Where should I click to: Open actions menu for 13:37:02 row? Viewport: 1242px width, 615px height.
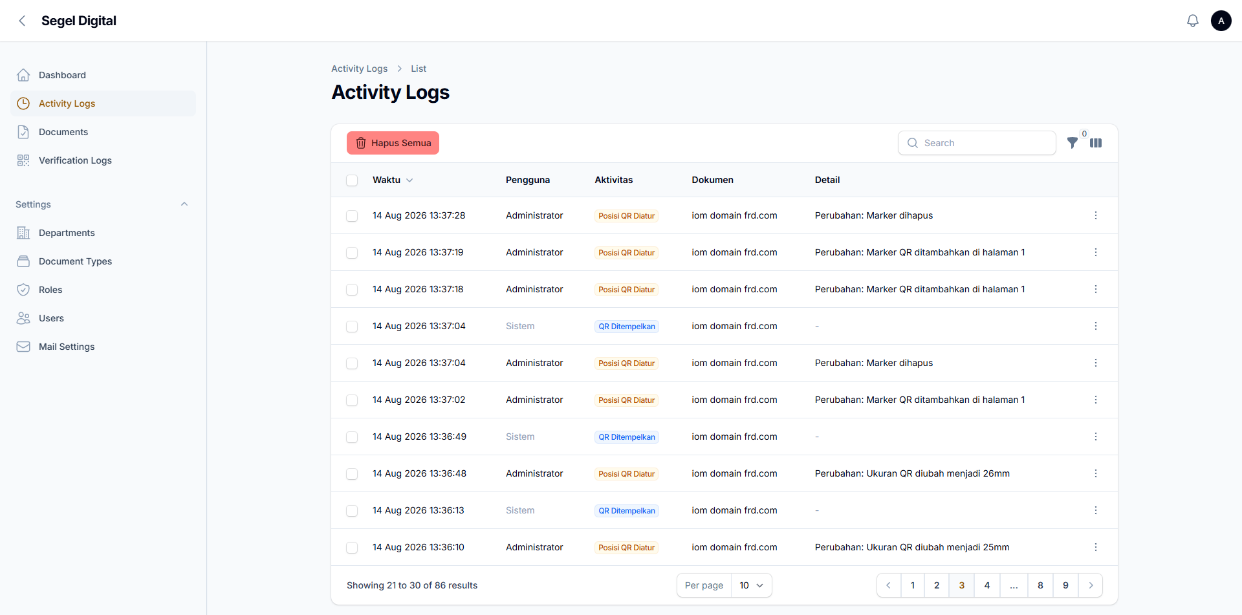[x=1096, y=400]
